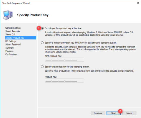Open the Select OS step
This screenshot has height=118, width=141.
coord(10,35)
